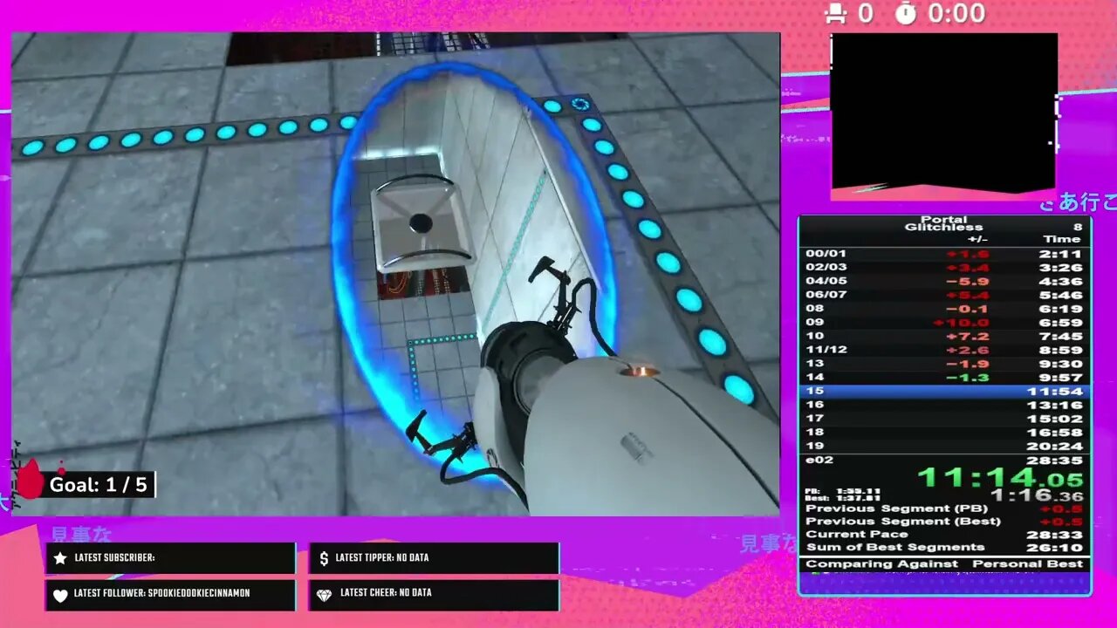Click the 'Time' column header
This screenshot has width=1117, height=628.
tap(1062, 239)
